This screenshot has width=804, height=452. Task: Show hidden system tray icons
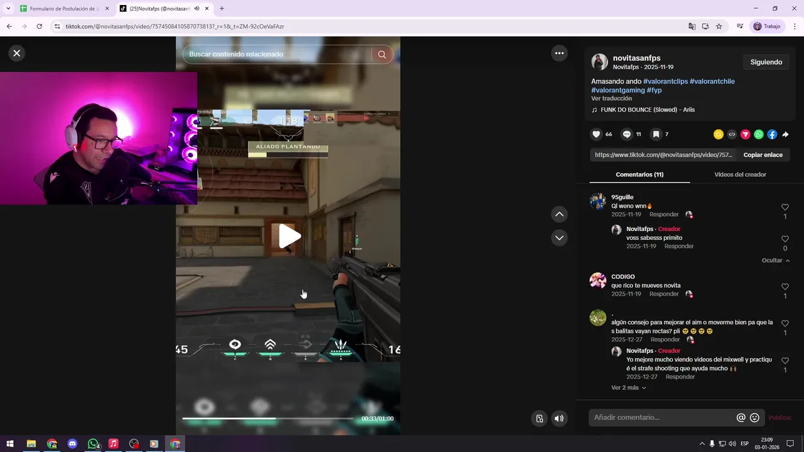(x=702, y=444)
